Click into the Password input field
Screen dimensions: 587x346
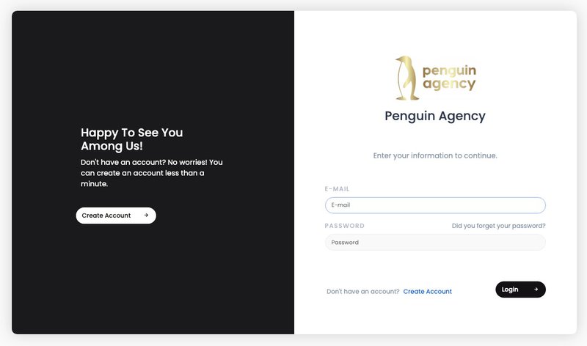435,242
